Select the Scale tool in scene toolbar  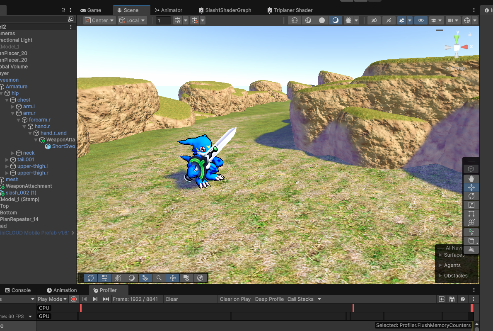[471, 205]
